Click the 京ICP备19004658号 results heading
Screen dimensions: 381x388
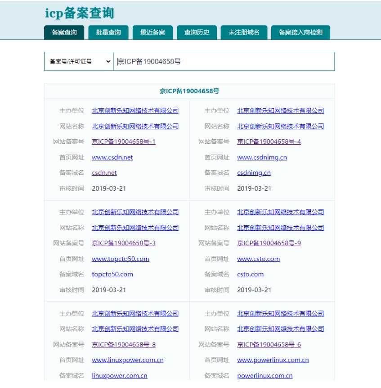[189, 91]
